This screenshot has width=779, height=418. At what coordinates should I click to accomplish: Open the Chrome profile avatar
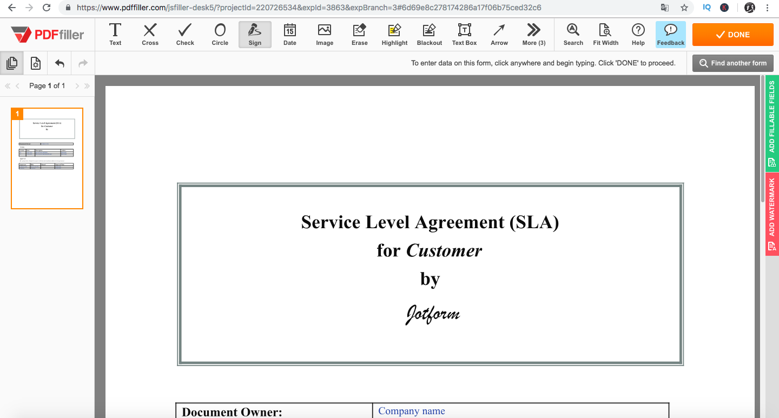coord(749,8)
